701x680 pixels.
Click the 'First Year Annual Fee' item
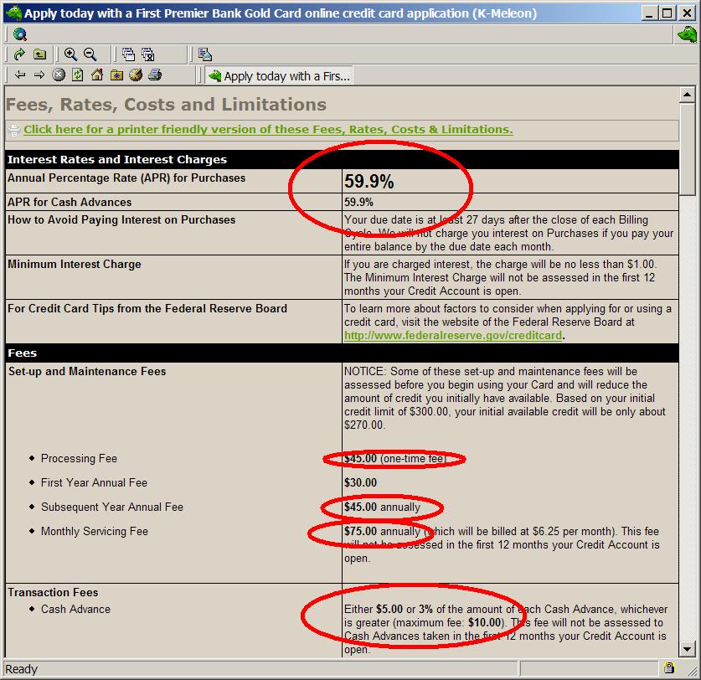click(94, 483)
